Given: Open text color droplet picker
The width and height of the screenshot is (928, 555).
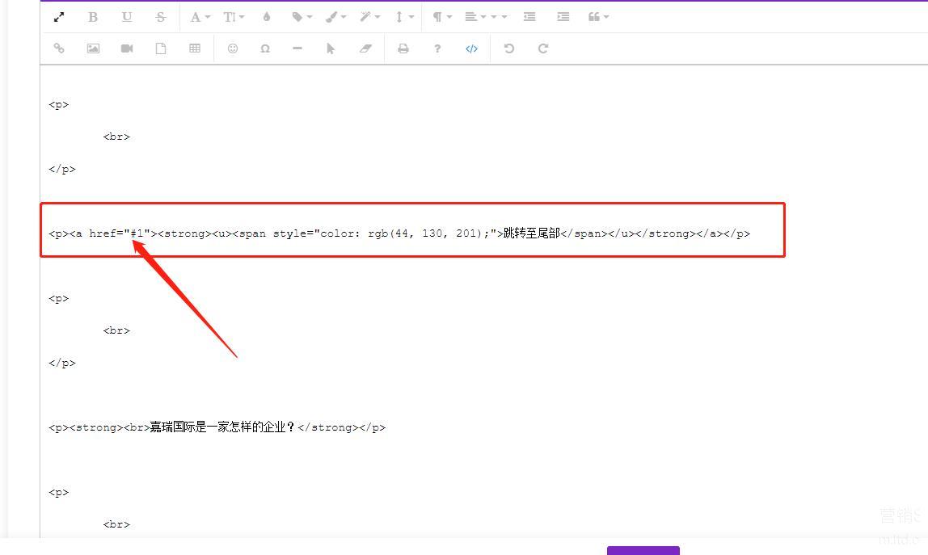Looking at the screenshot, I should (x=267, y=17).
